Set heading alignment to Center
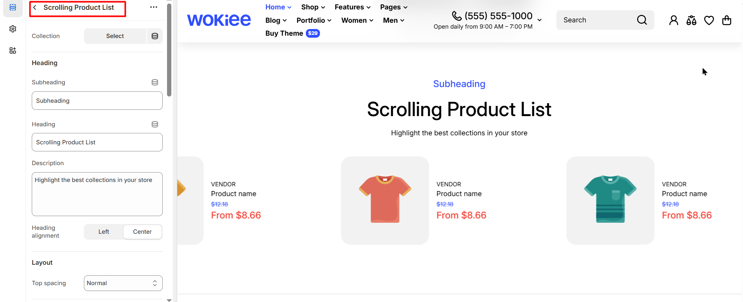 142,232
